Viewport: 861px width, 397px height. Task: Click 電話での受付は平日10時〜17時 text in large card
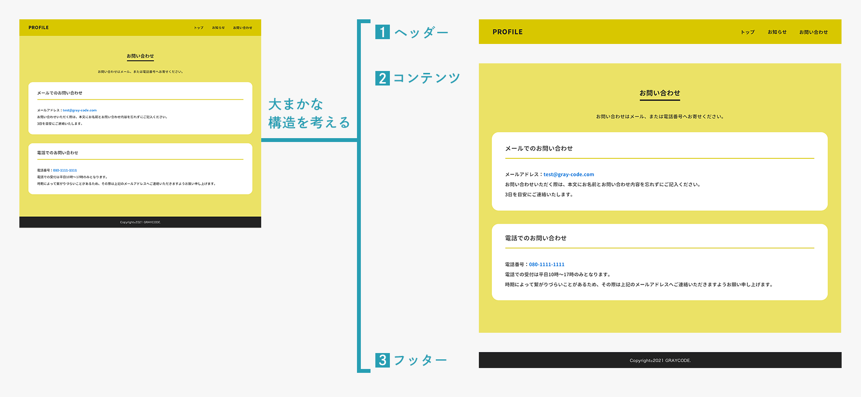(558, 274)
